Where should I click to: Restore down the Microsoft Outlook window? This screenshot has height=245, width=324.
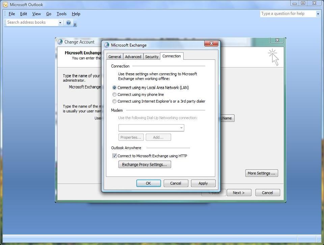(303, 3)
